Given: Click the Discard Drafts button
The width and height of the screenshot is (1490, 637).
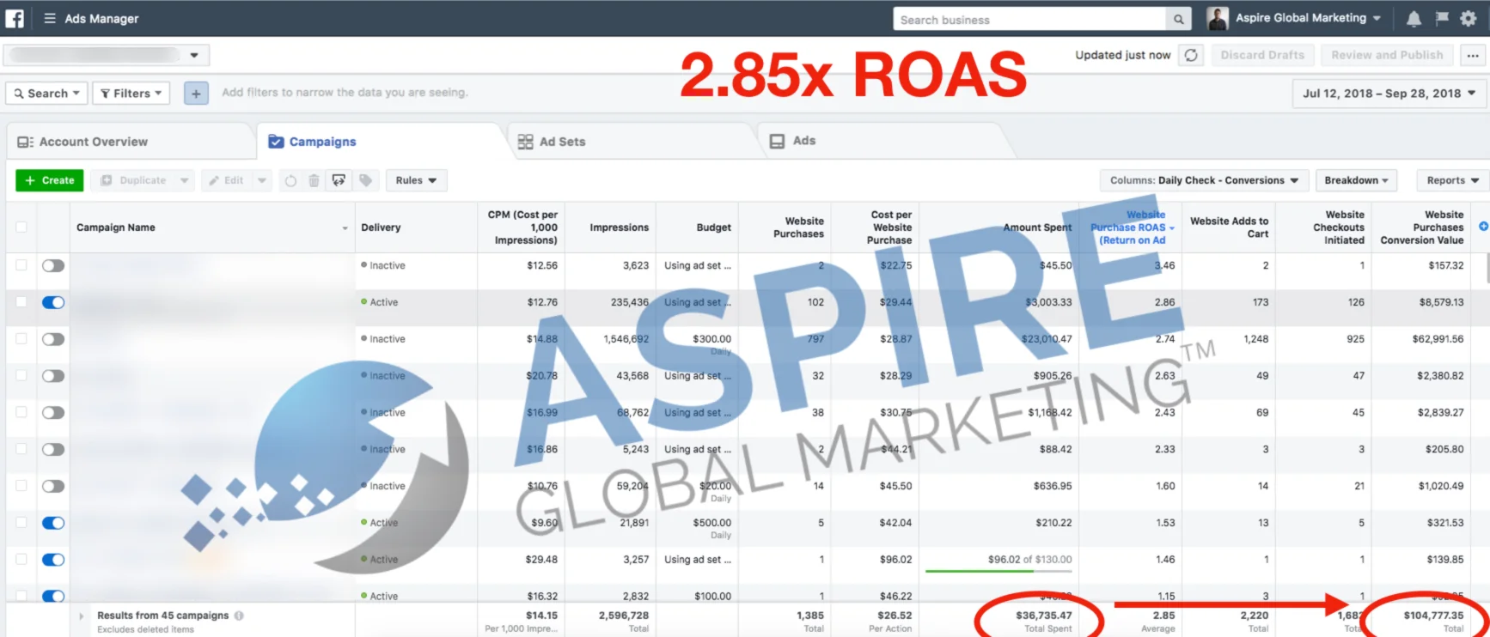Looking at the screenshot, I should tap(1262, 55).
